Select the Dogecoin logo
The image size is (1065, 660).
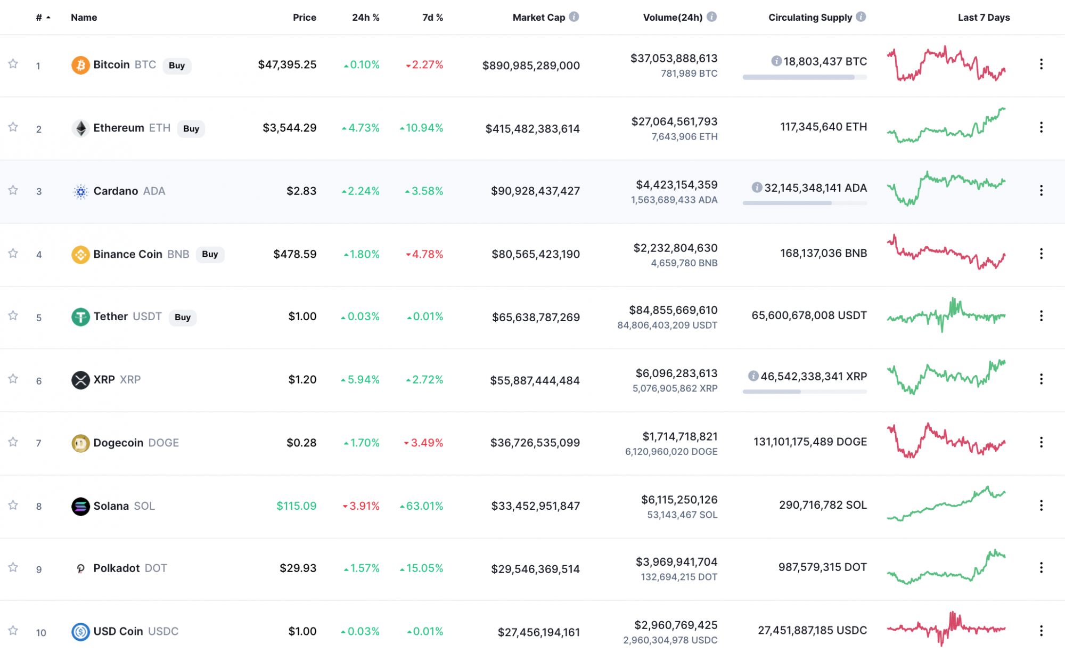click(80, 442)
